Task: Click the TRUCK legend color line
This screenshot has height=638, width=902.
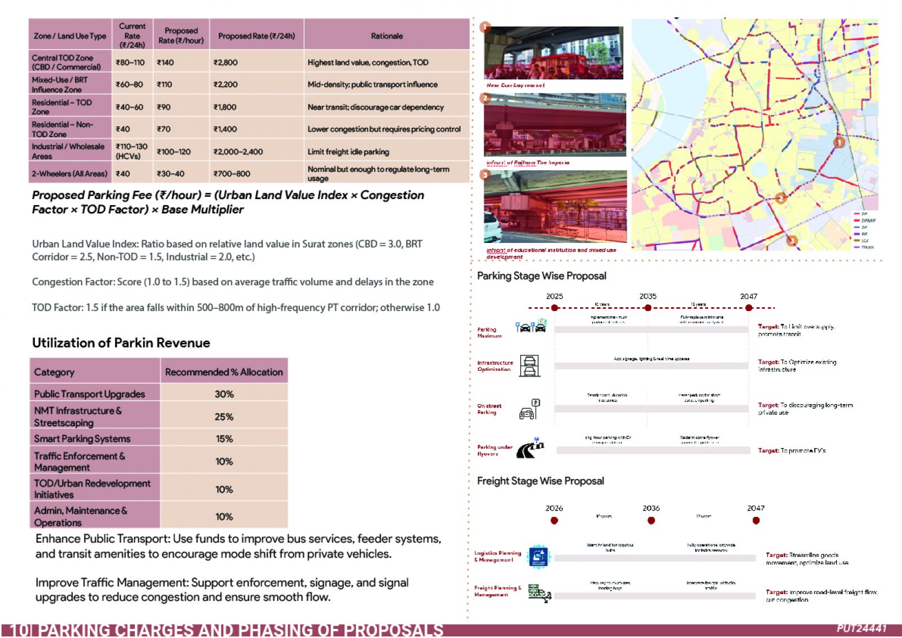Action: pos(857,247)
